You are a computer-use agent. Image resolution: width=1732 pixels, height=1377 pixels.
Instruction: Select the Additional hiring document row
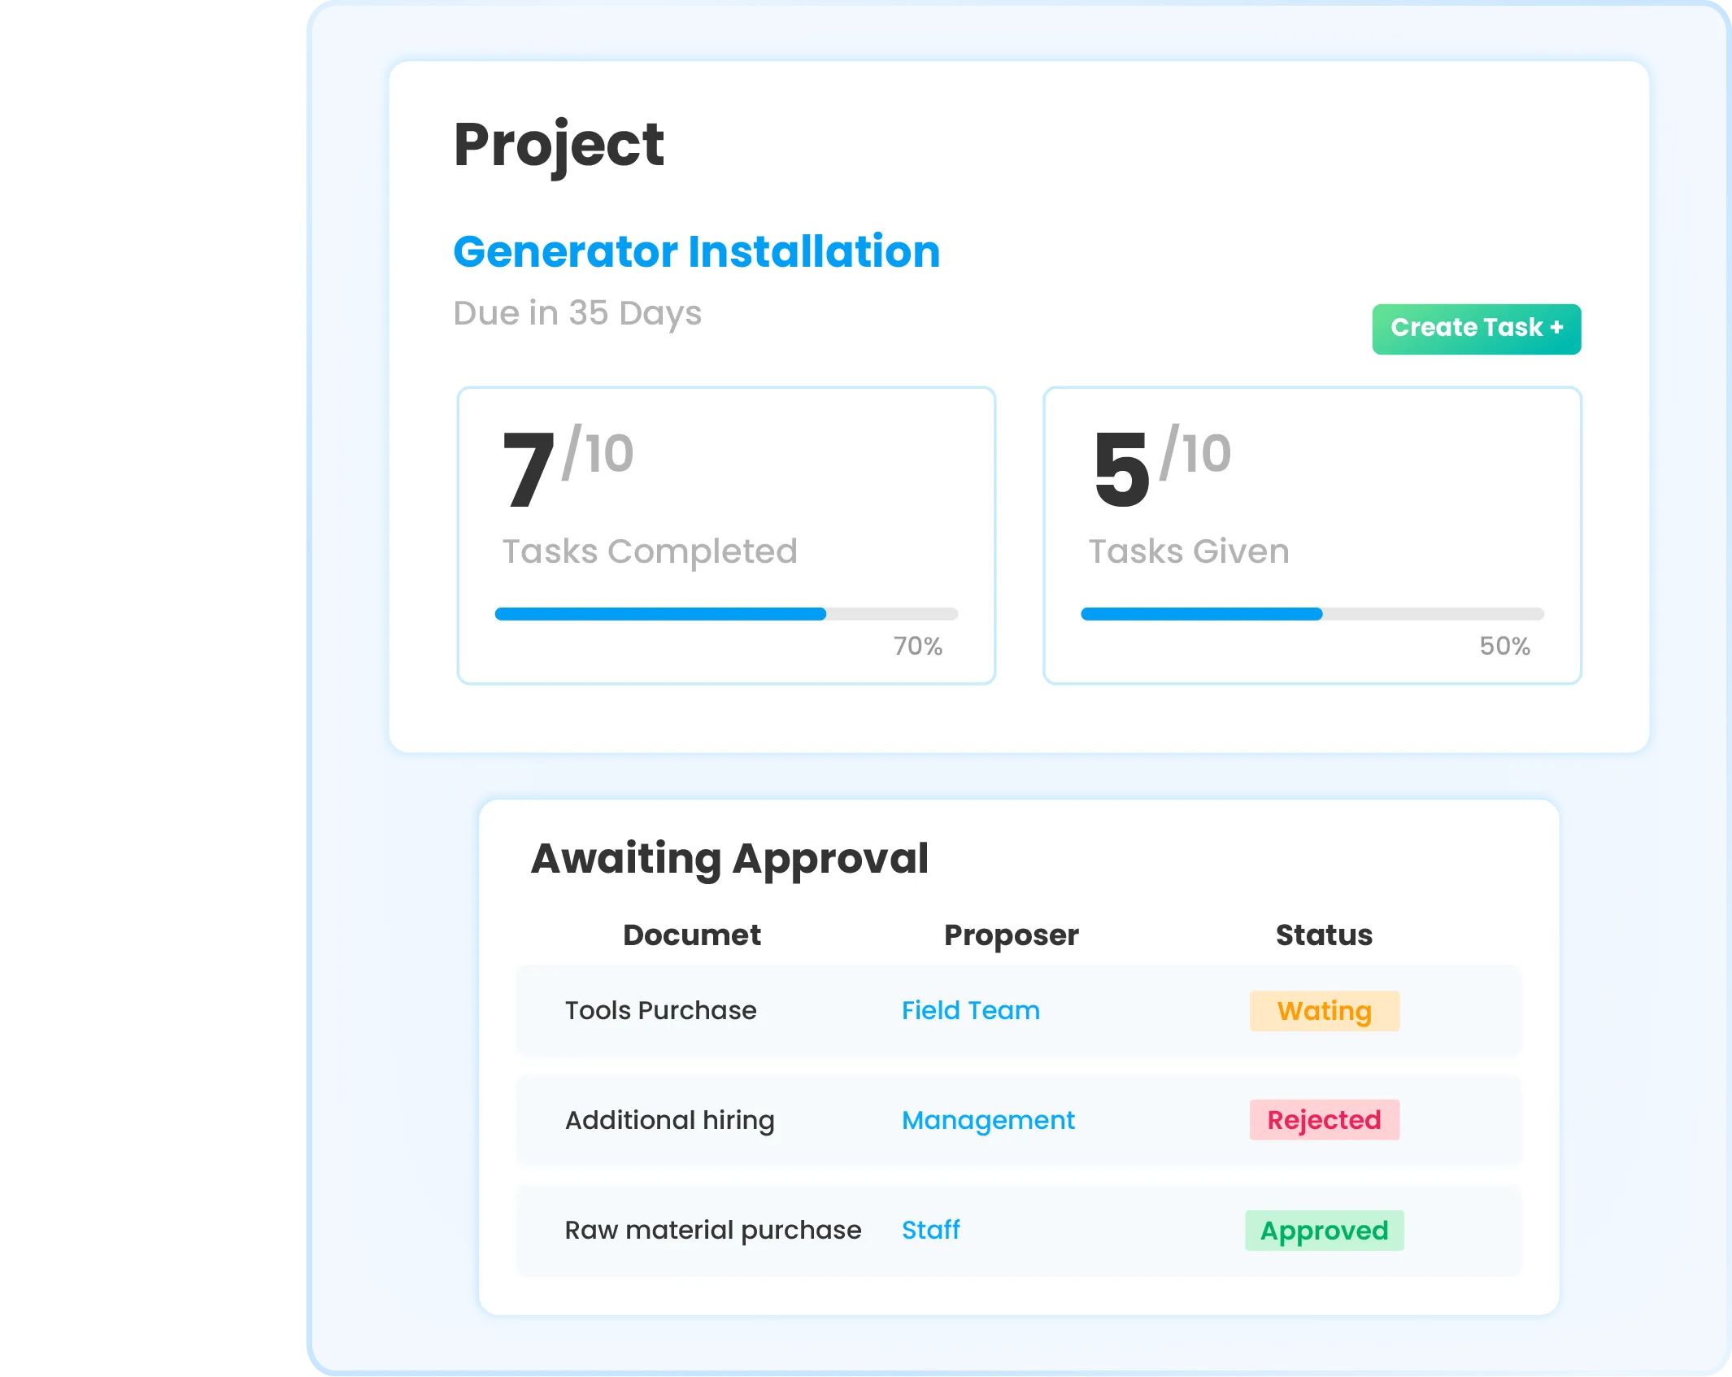pos(670,1120)
